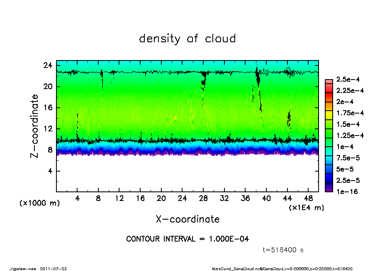Click the 'X-coordinate' axis label
Screen dimensions: 375x271
[x=187, y=219]
